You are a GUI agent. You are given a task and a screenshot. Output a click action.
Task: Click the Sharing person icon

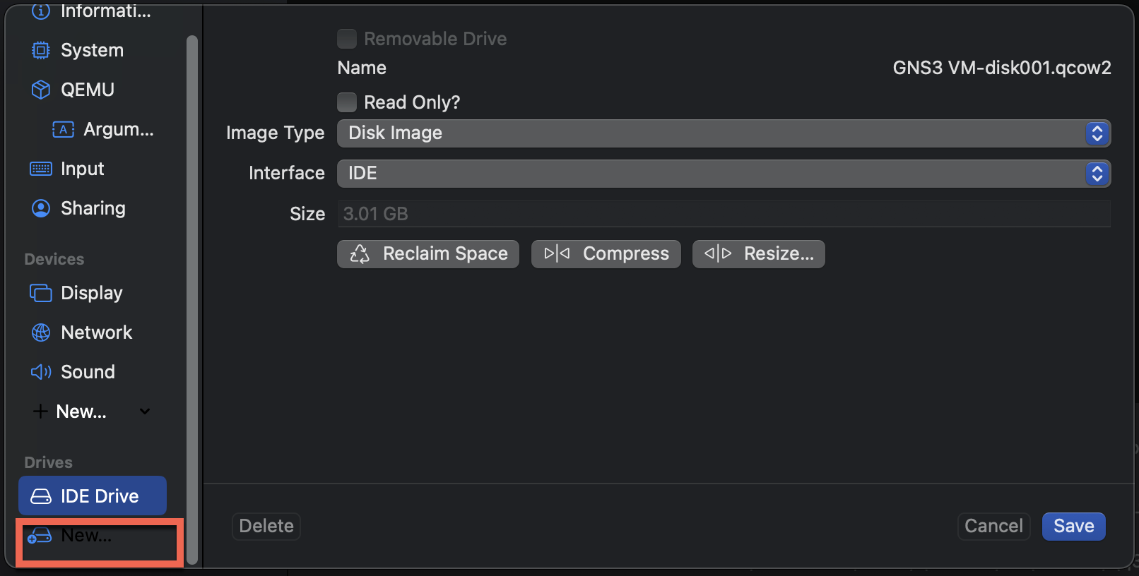point(41,208)
